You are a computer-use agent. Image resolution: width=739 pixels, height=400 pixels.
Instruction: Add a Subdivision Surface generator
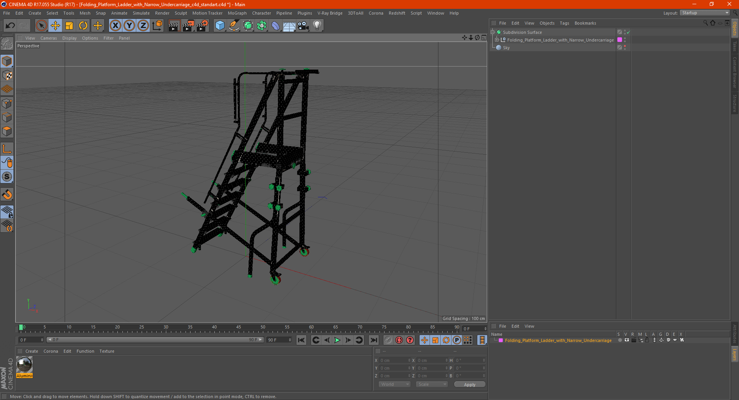(x=248, y=26)
